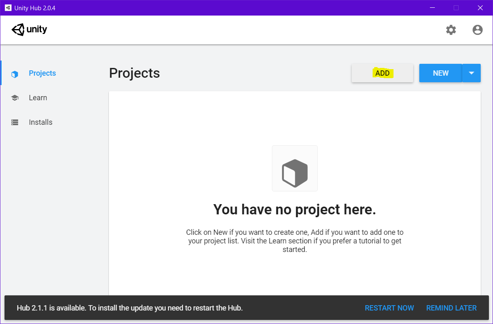Open Unity Hub settings with the gear icon

point(451,29)
